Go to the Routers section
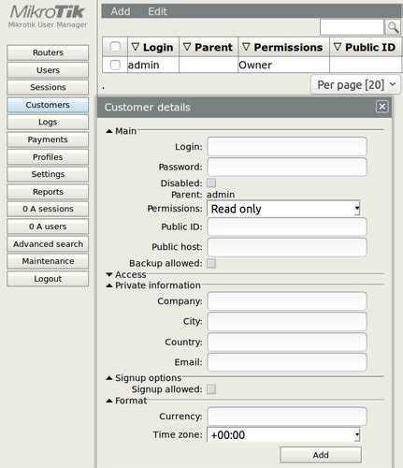The width and height of the screenshot is (403, 468). (x=48, y=52)
